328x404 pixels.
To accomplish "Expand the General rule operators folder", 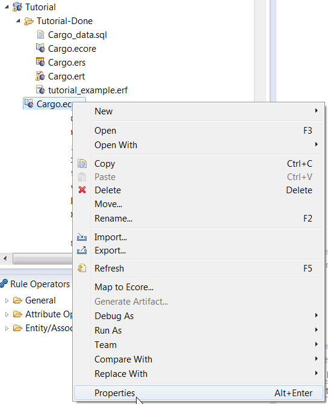I will coord(7,300).
